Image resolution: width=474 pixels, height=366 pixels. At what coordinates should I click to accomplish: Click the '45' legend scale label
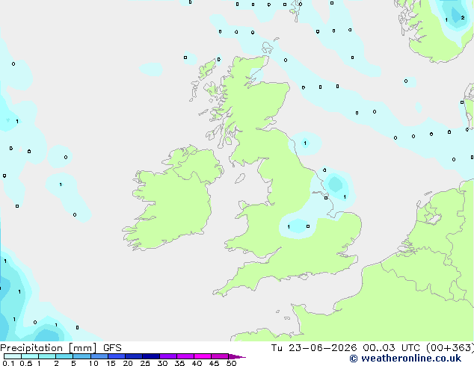pyautogui.click(x=214, y=363)
